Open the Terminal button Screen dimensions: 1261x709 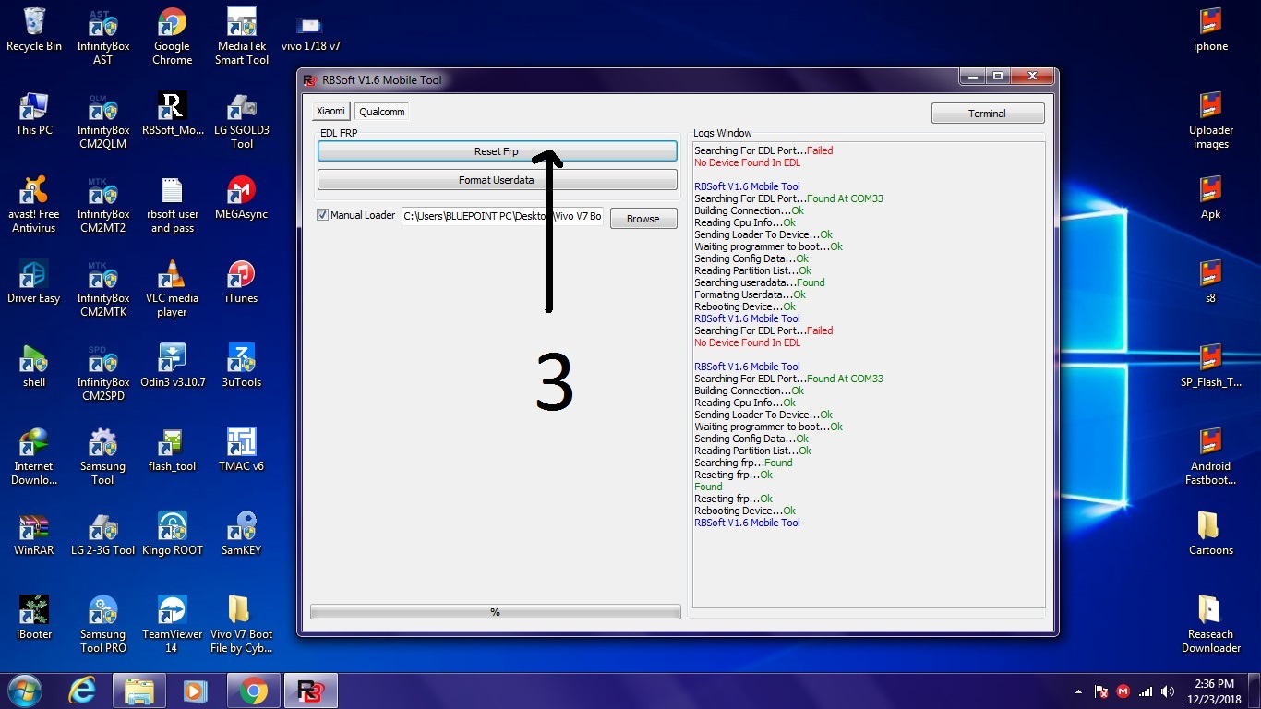pyautogui.click(x=987, y=114)
